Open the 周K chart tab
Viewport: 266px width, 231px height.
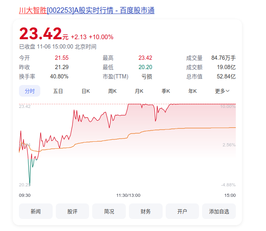[x=112, y=91]
